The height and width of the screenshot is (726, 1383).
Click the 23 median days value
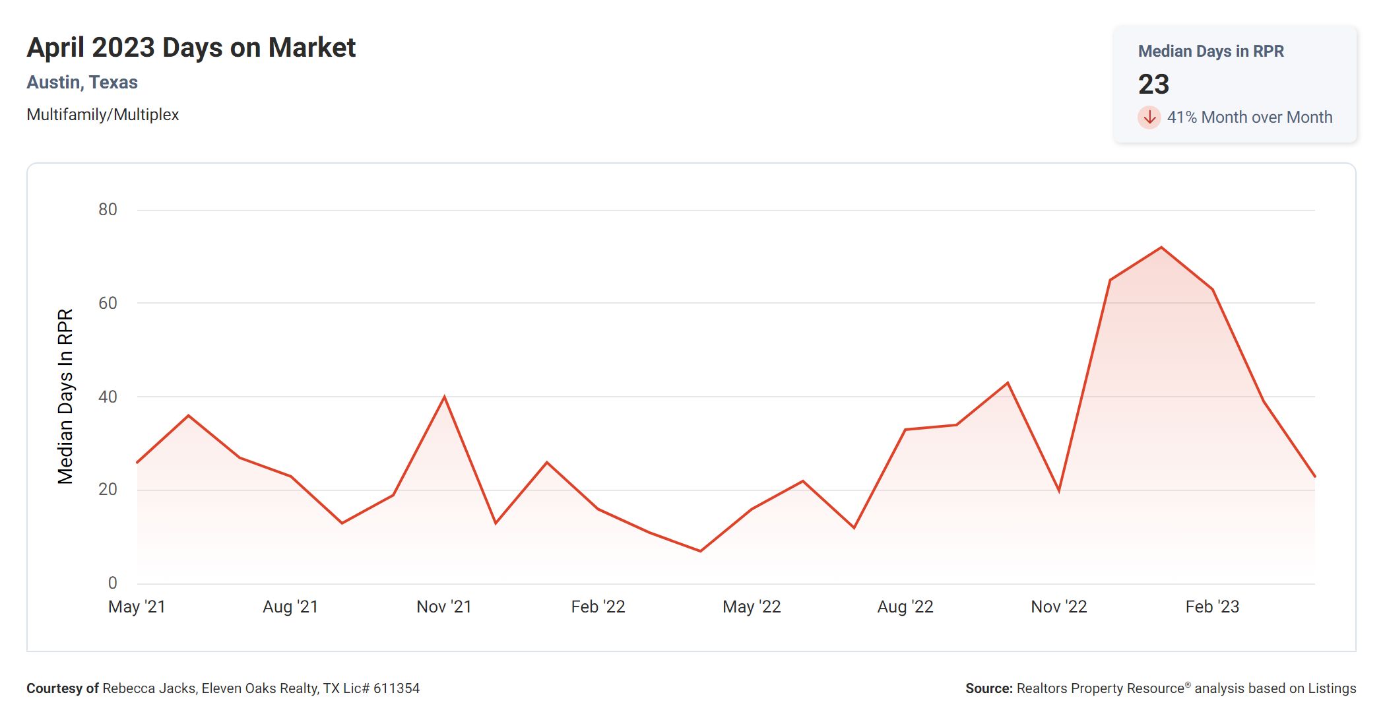(x=1153, y=84)
